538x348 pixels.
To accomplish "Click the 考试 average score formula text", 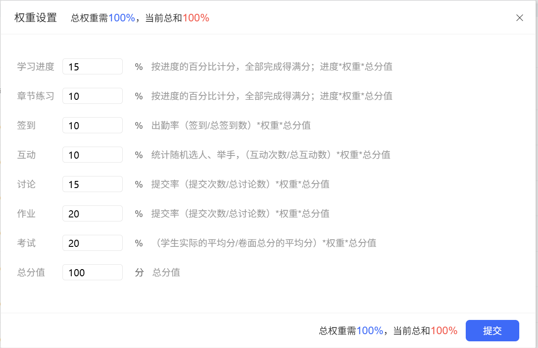I will click(264, 243).
